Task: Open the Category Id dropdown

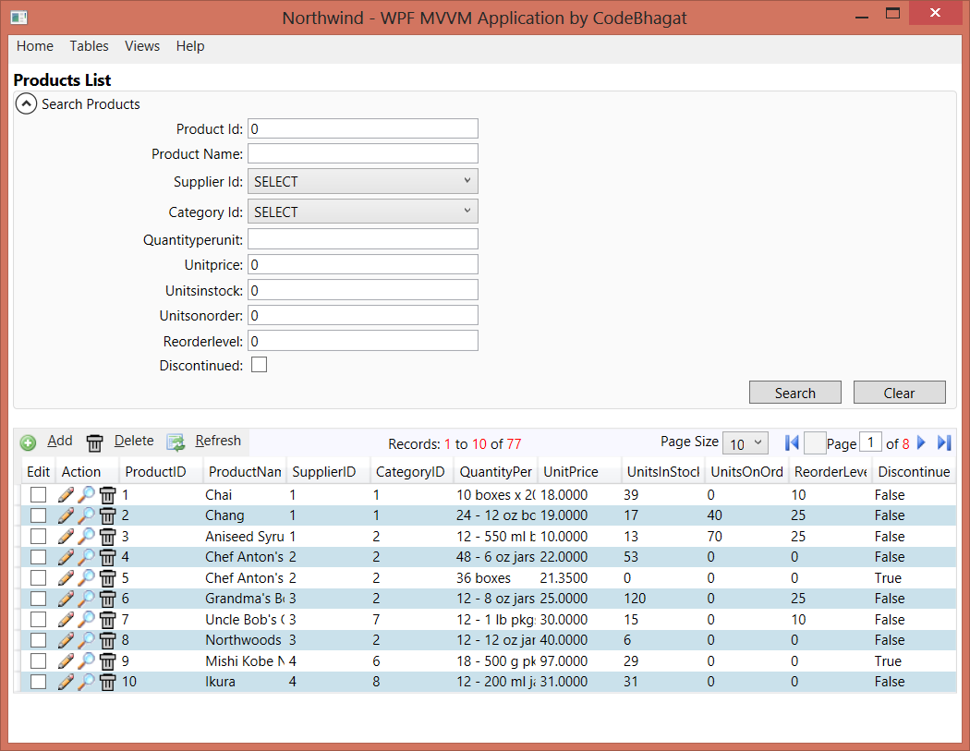Action: tap(363, 212)
